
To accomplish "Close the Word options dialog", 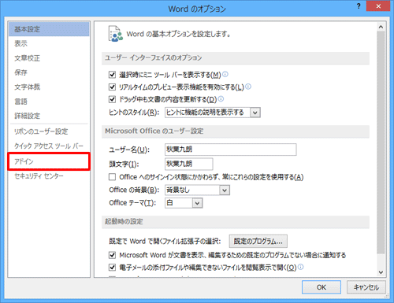I will pyautogui.click(x=378, y=6).
